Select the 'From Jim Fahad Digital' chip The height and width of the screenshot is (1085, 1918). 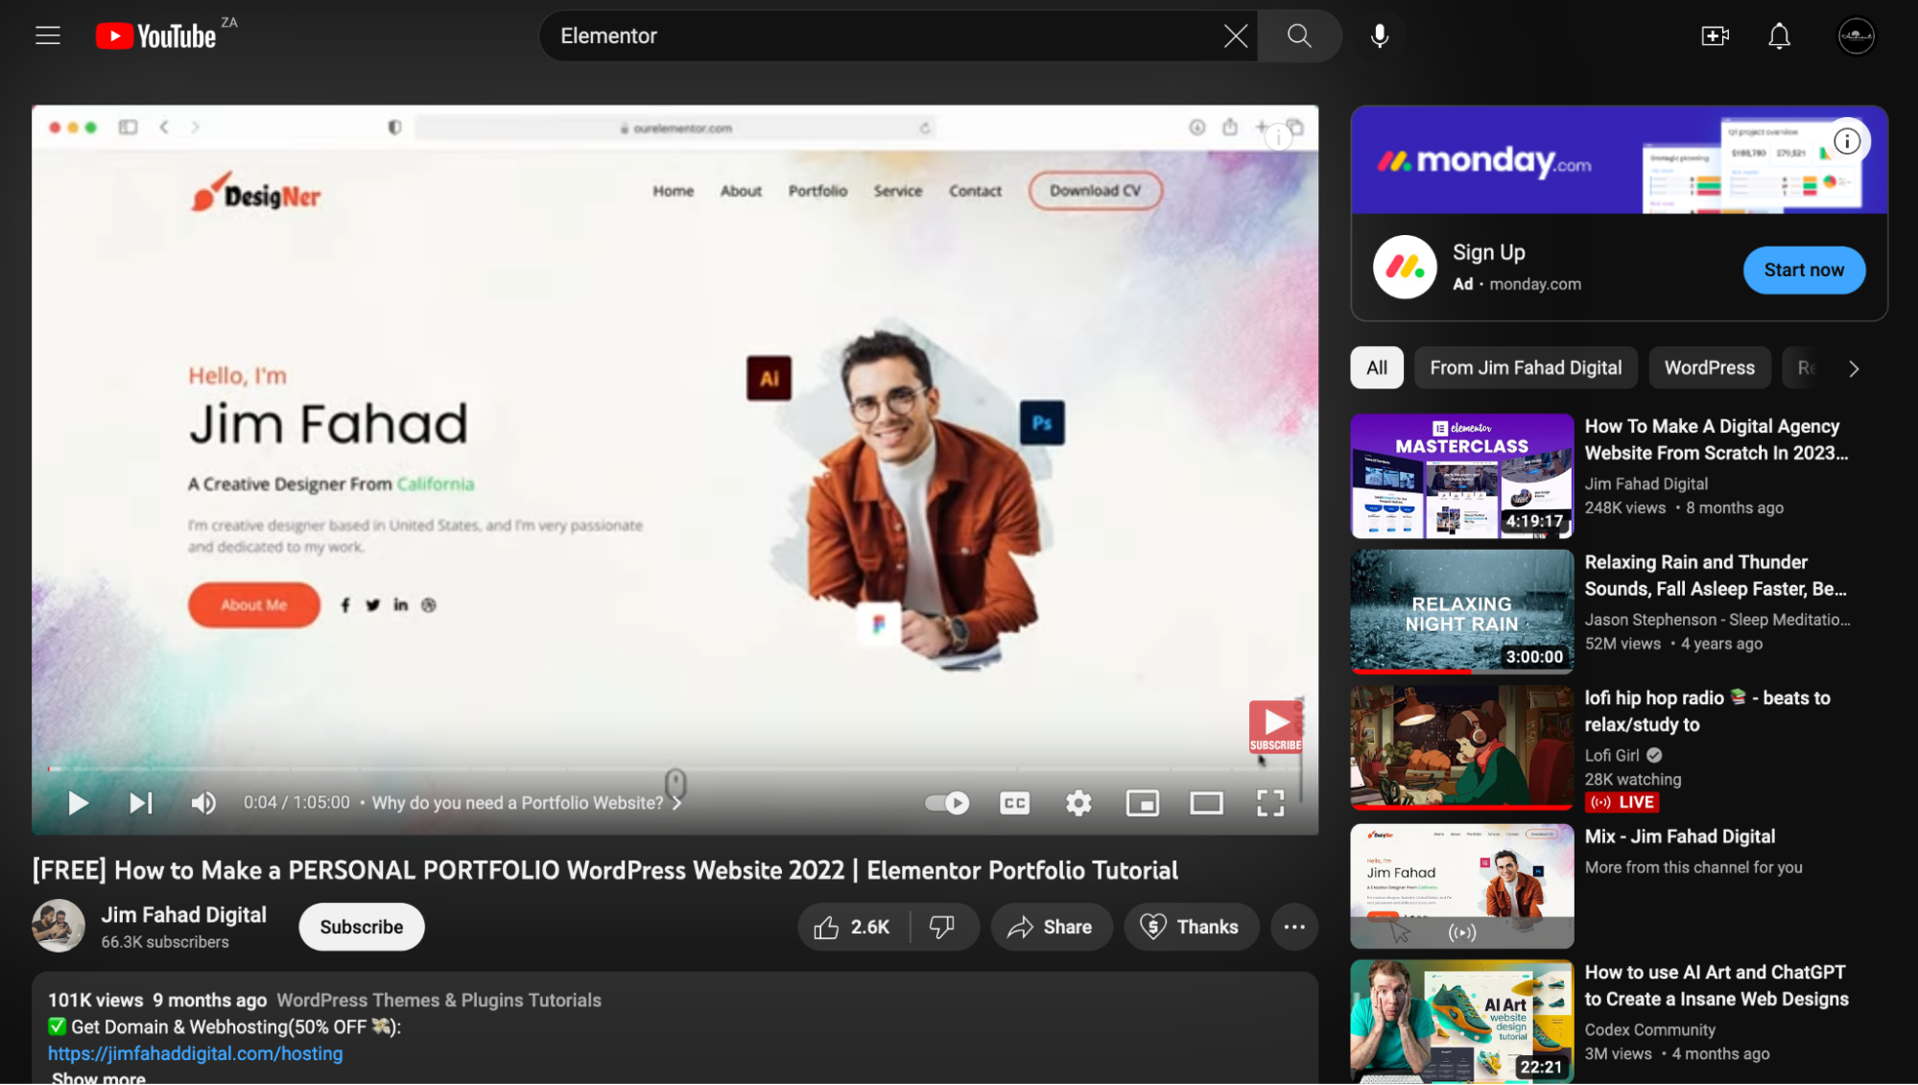tap(1525, 367)
